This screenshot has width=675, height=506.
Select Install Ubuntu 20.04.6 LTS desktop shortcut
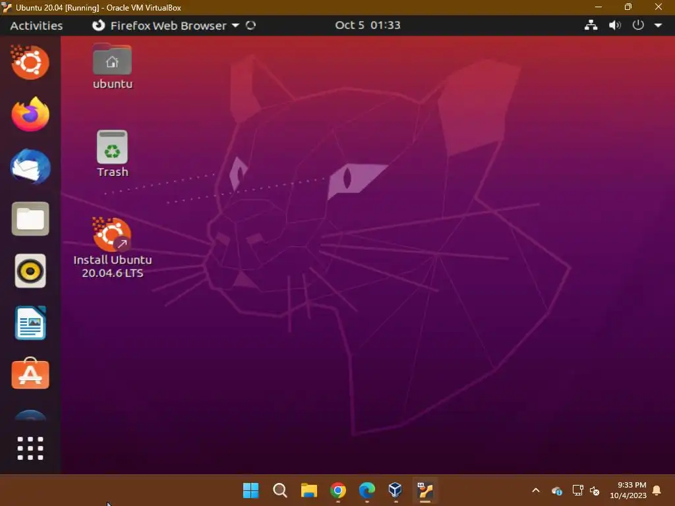112,248
